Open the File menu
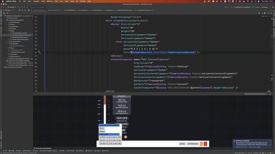 tap(20, 1)
